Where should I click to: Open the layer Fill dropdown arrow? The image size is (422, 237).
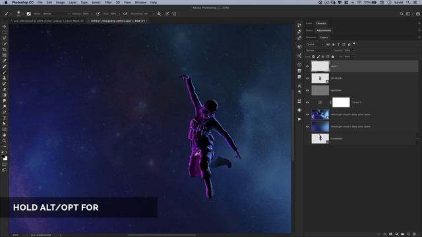point(353,57)
